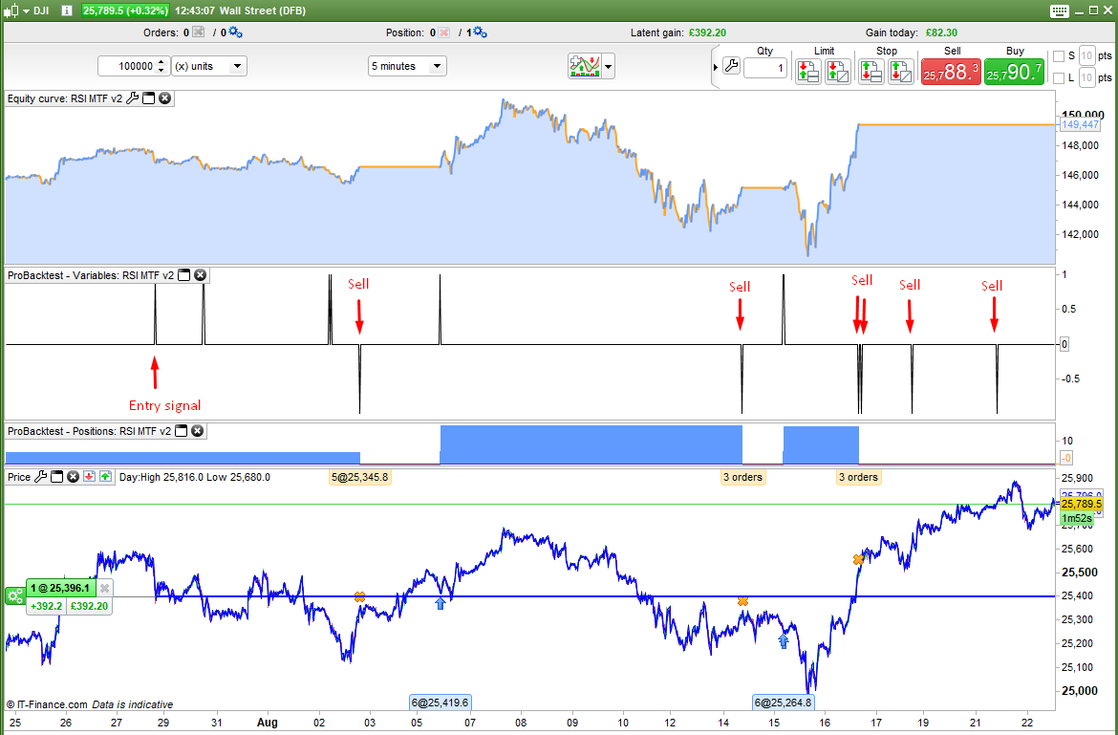Collapse the order panel with triangle arrow
1118x735 pixels.
tap(715, 67)
